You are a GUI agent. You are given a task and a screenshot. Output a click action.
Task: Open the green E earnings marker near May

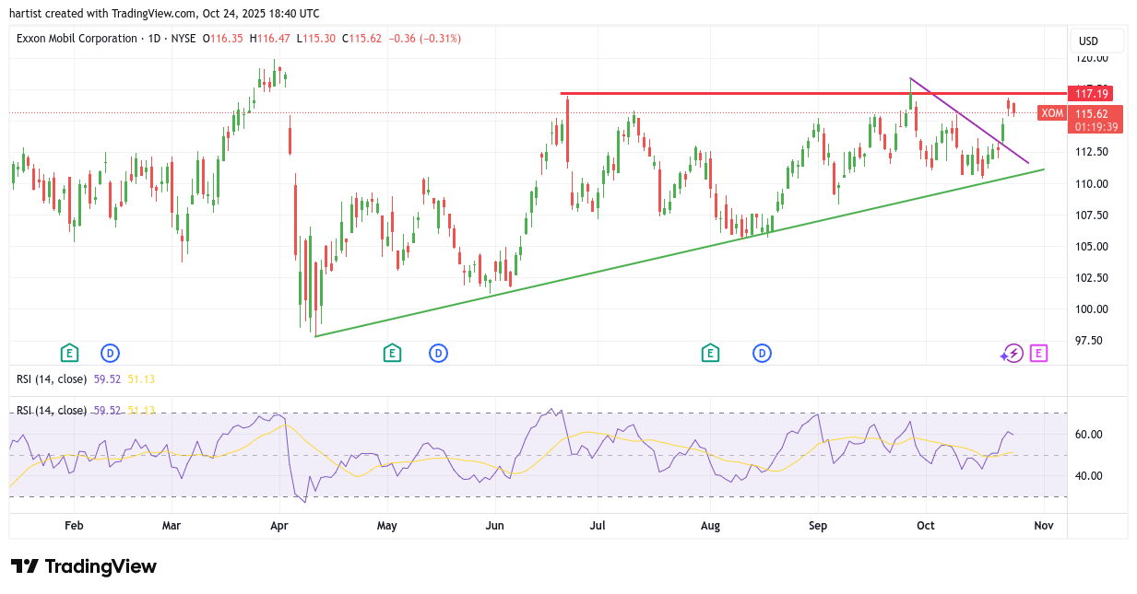pyautogui.click(x=392, y=353)
